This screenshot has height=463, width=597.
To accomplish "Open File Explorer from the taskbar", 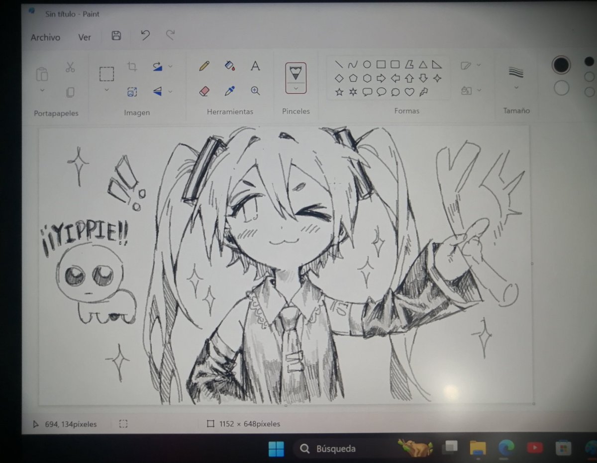I will click(478, 448).
